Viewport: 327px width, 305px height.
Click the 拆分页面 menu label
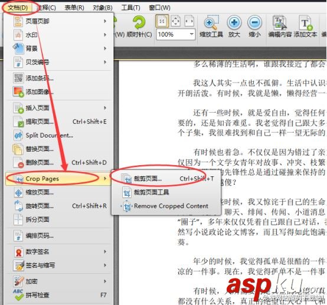point(37,219)
